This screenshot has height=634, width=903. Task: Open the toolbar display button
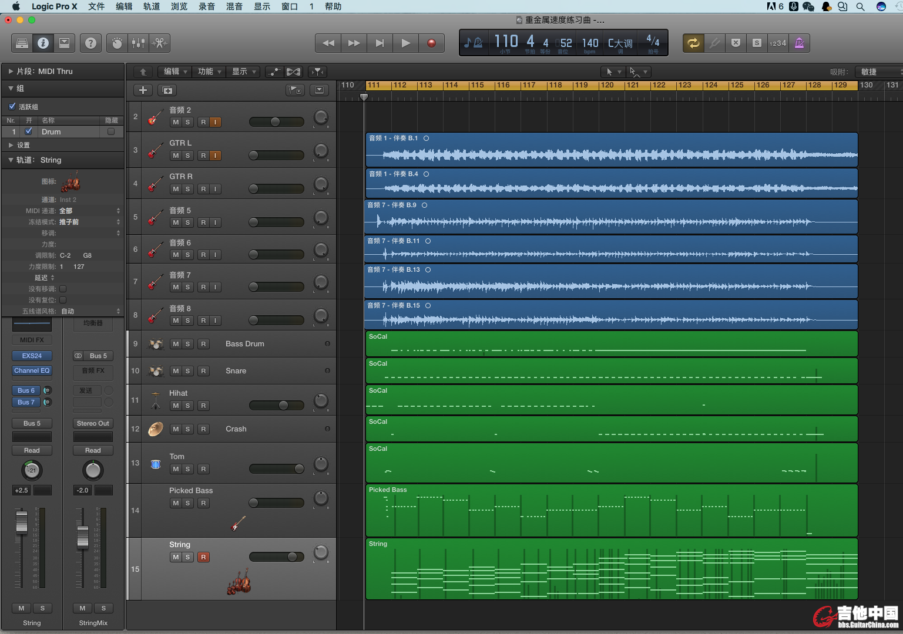[65, 43]
